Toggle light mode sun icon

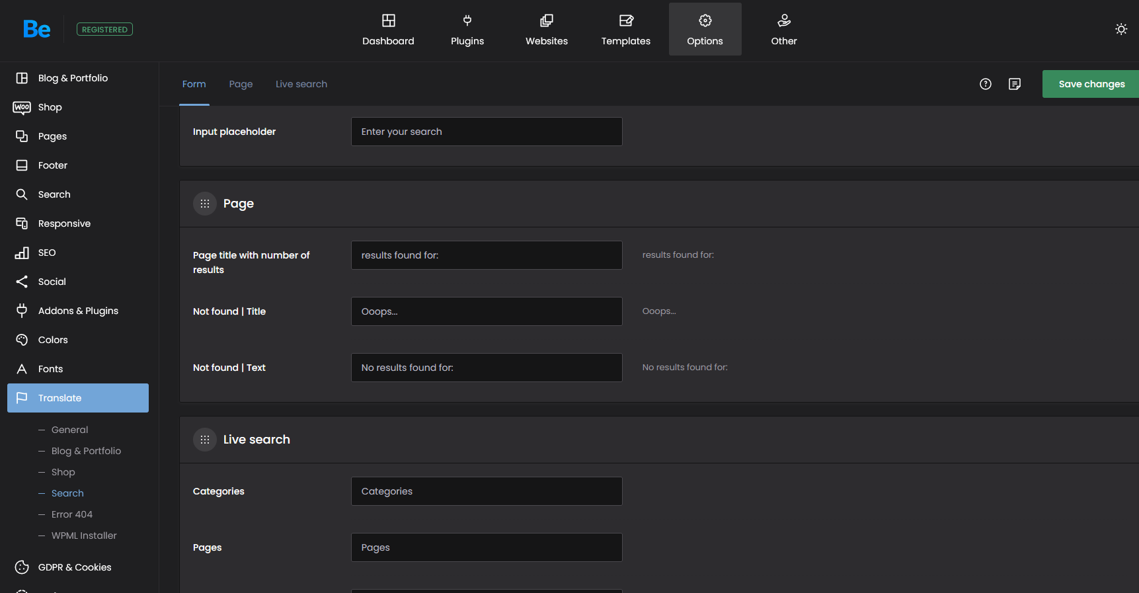pyautogui.click(x=1121, y=29)
